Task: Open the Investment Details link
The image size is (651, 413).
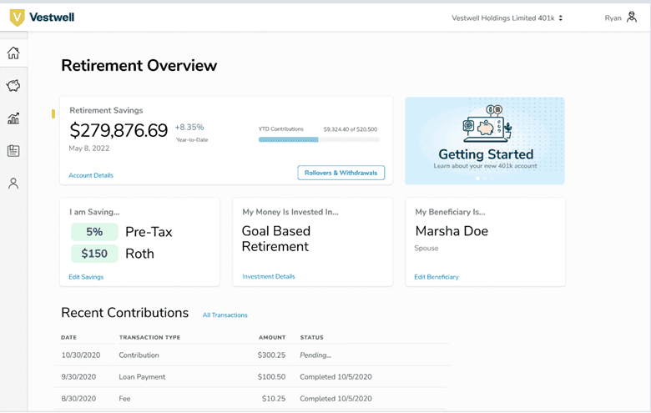Action: 268,276
